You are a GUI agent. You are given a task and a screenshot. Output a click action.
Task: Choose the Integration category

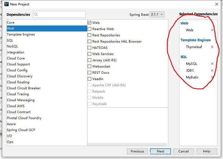(x=47, y=52)
